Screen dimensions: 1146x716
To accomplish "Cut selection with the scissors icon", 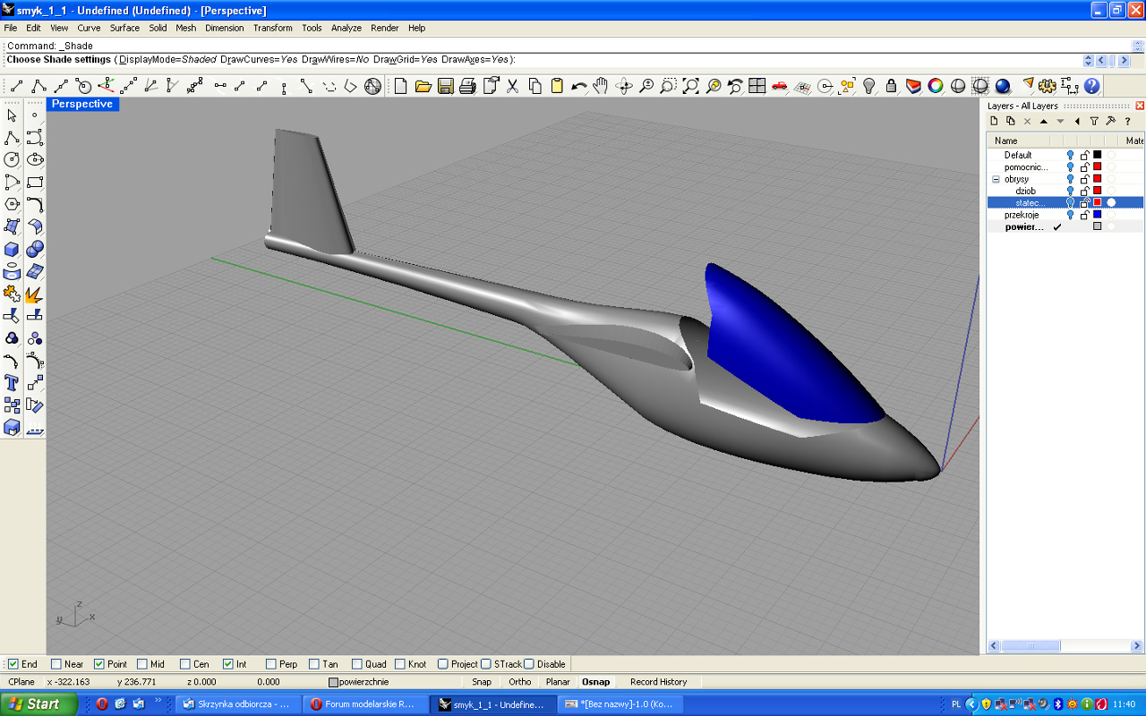I will [512, 86].
